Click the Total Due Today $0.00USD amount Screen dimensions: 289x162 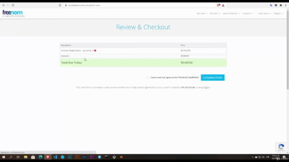(186, 63)
